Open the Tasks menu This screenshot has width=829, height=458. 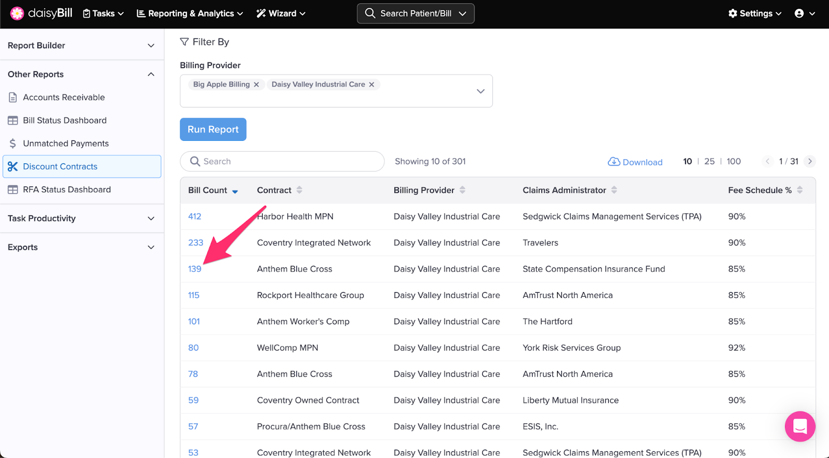point(104,13)
